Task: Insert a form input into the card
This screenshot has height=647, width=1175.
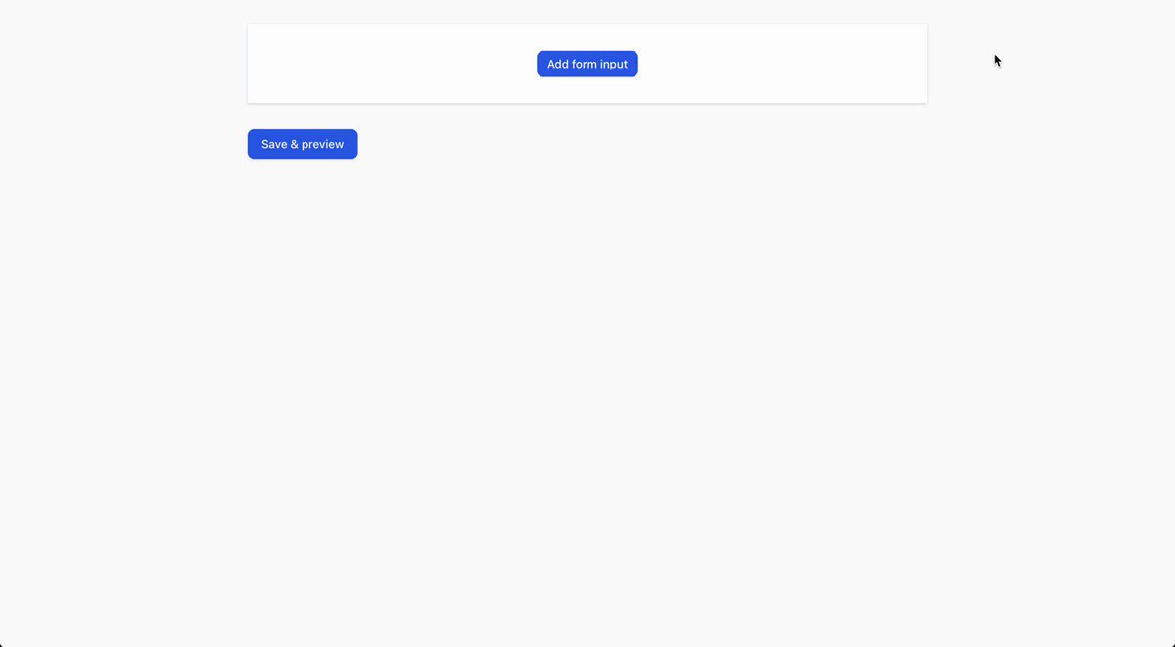Action: click(587, 64)
